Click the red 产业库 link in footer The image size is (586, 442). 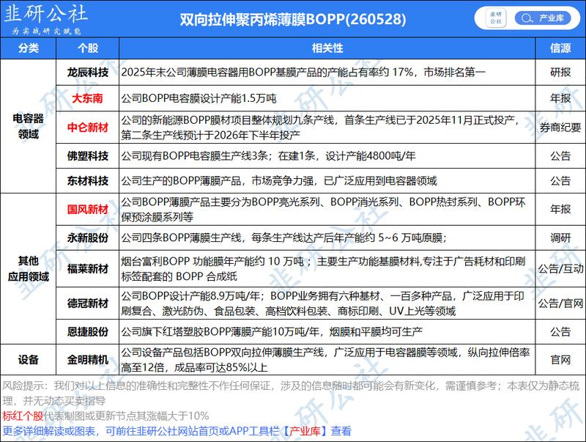tap(305, 431)
